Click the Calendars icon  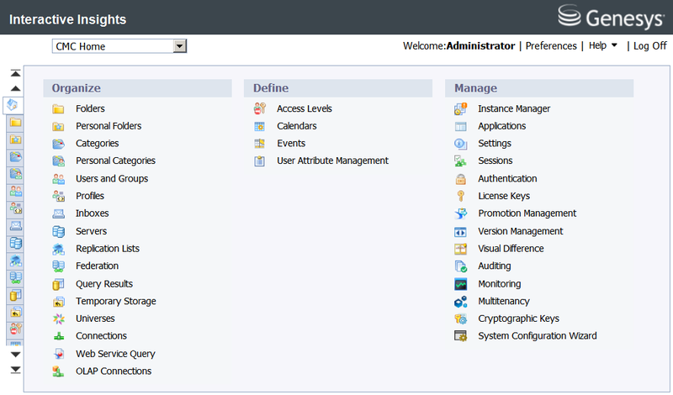[x=260, y=127]
